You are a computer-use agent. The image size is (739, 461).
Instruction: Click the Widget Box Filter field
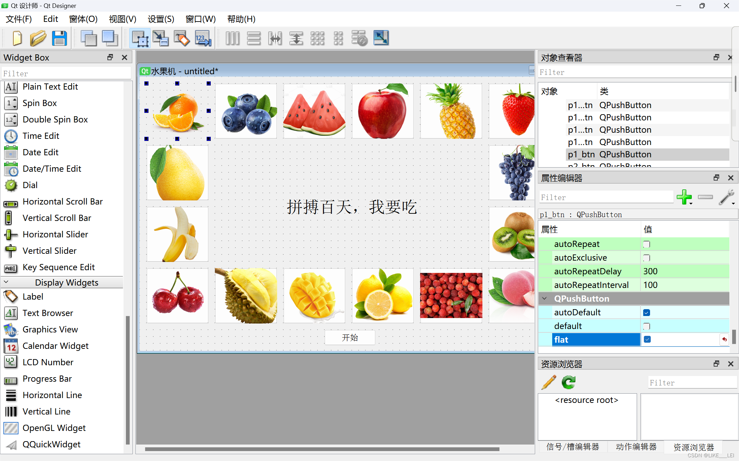[x=66, y=74]
